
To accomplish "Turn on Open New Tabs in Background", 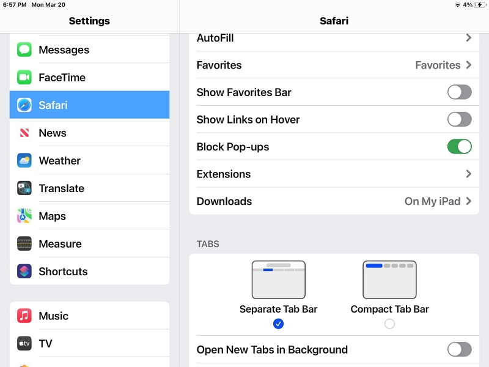I will (460, 349).
